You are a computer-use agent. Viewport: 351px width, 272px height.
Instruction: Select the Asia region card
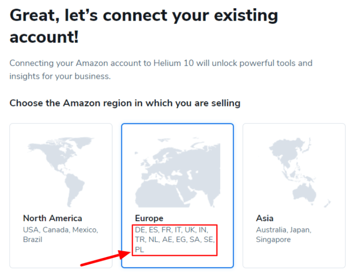294,196
